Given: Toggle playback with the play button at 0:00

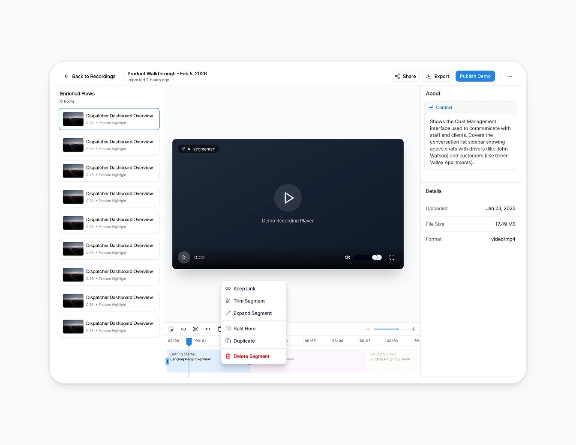Looking at the screenshot, I should pyautogui.click(x=184, y=257).
